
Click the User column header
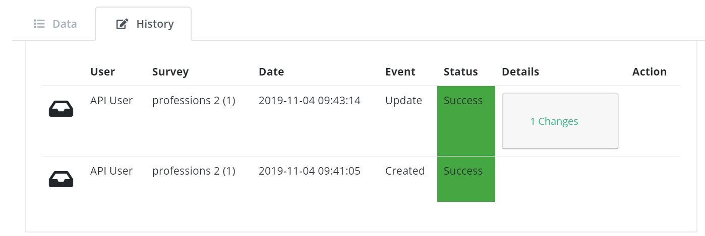(x=102, y=72)
